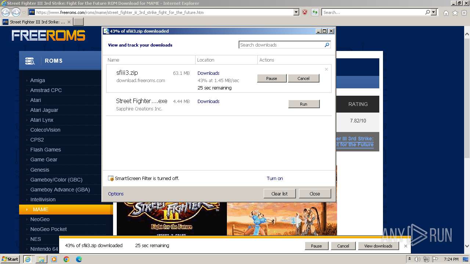Pause download from notification bar
Image resolution: width=470 pixels, height=264 pixels.
pyautogui.click(x=317, y=246)
